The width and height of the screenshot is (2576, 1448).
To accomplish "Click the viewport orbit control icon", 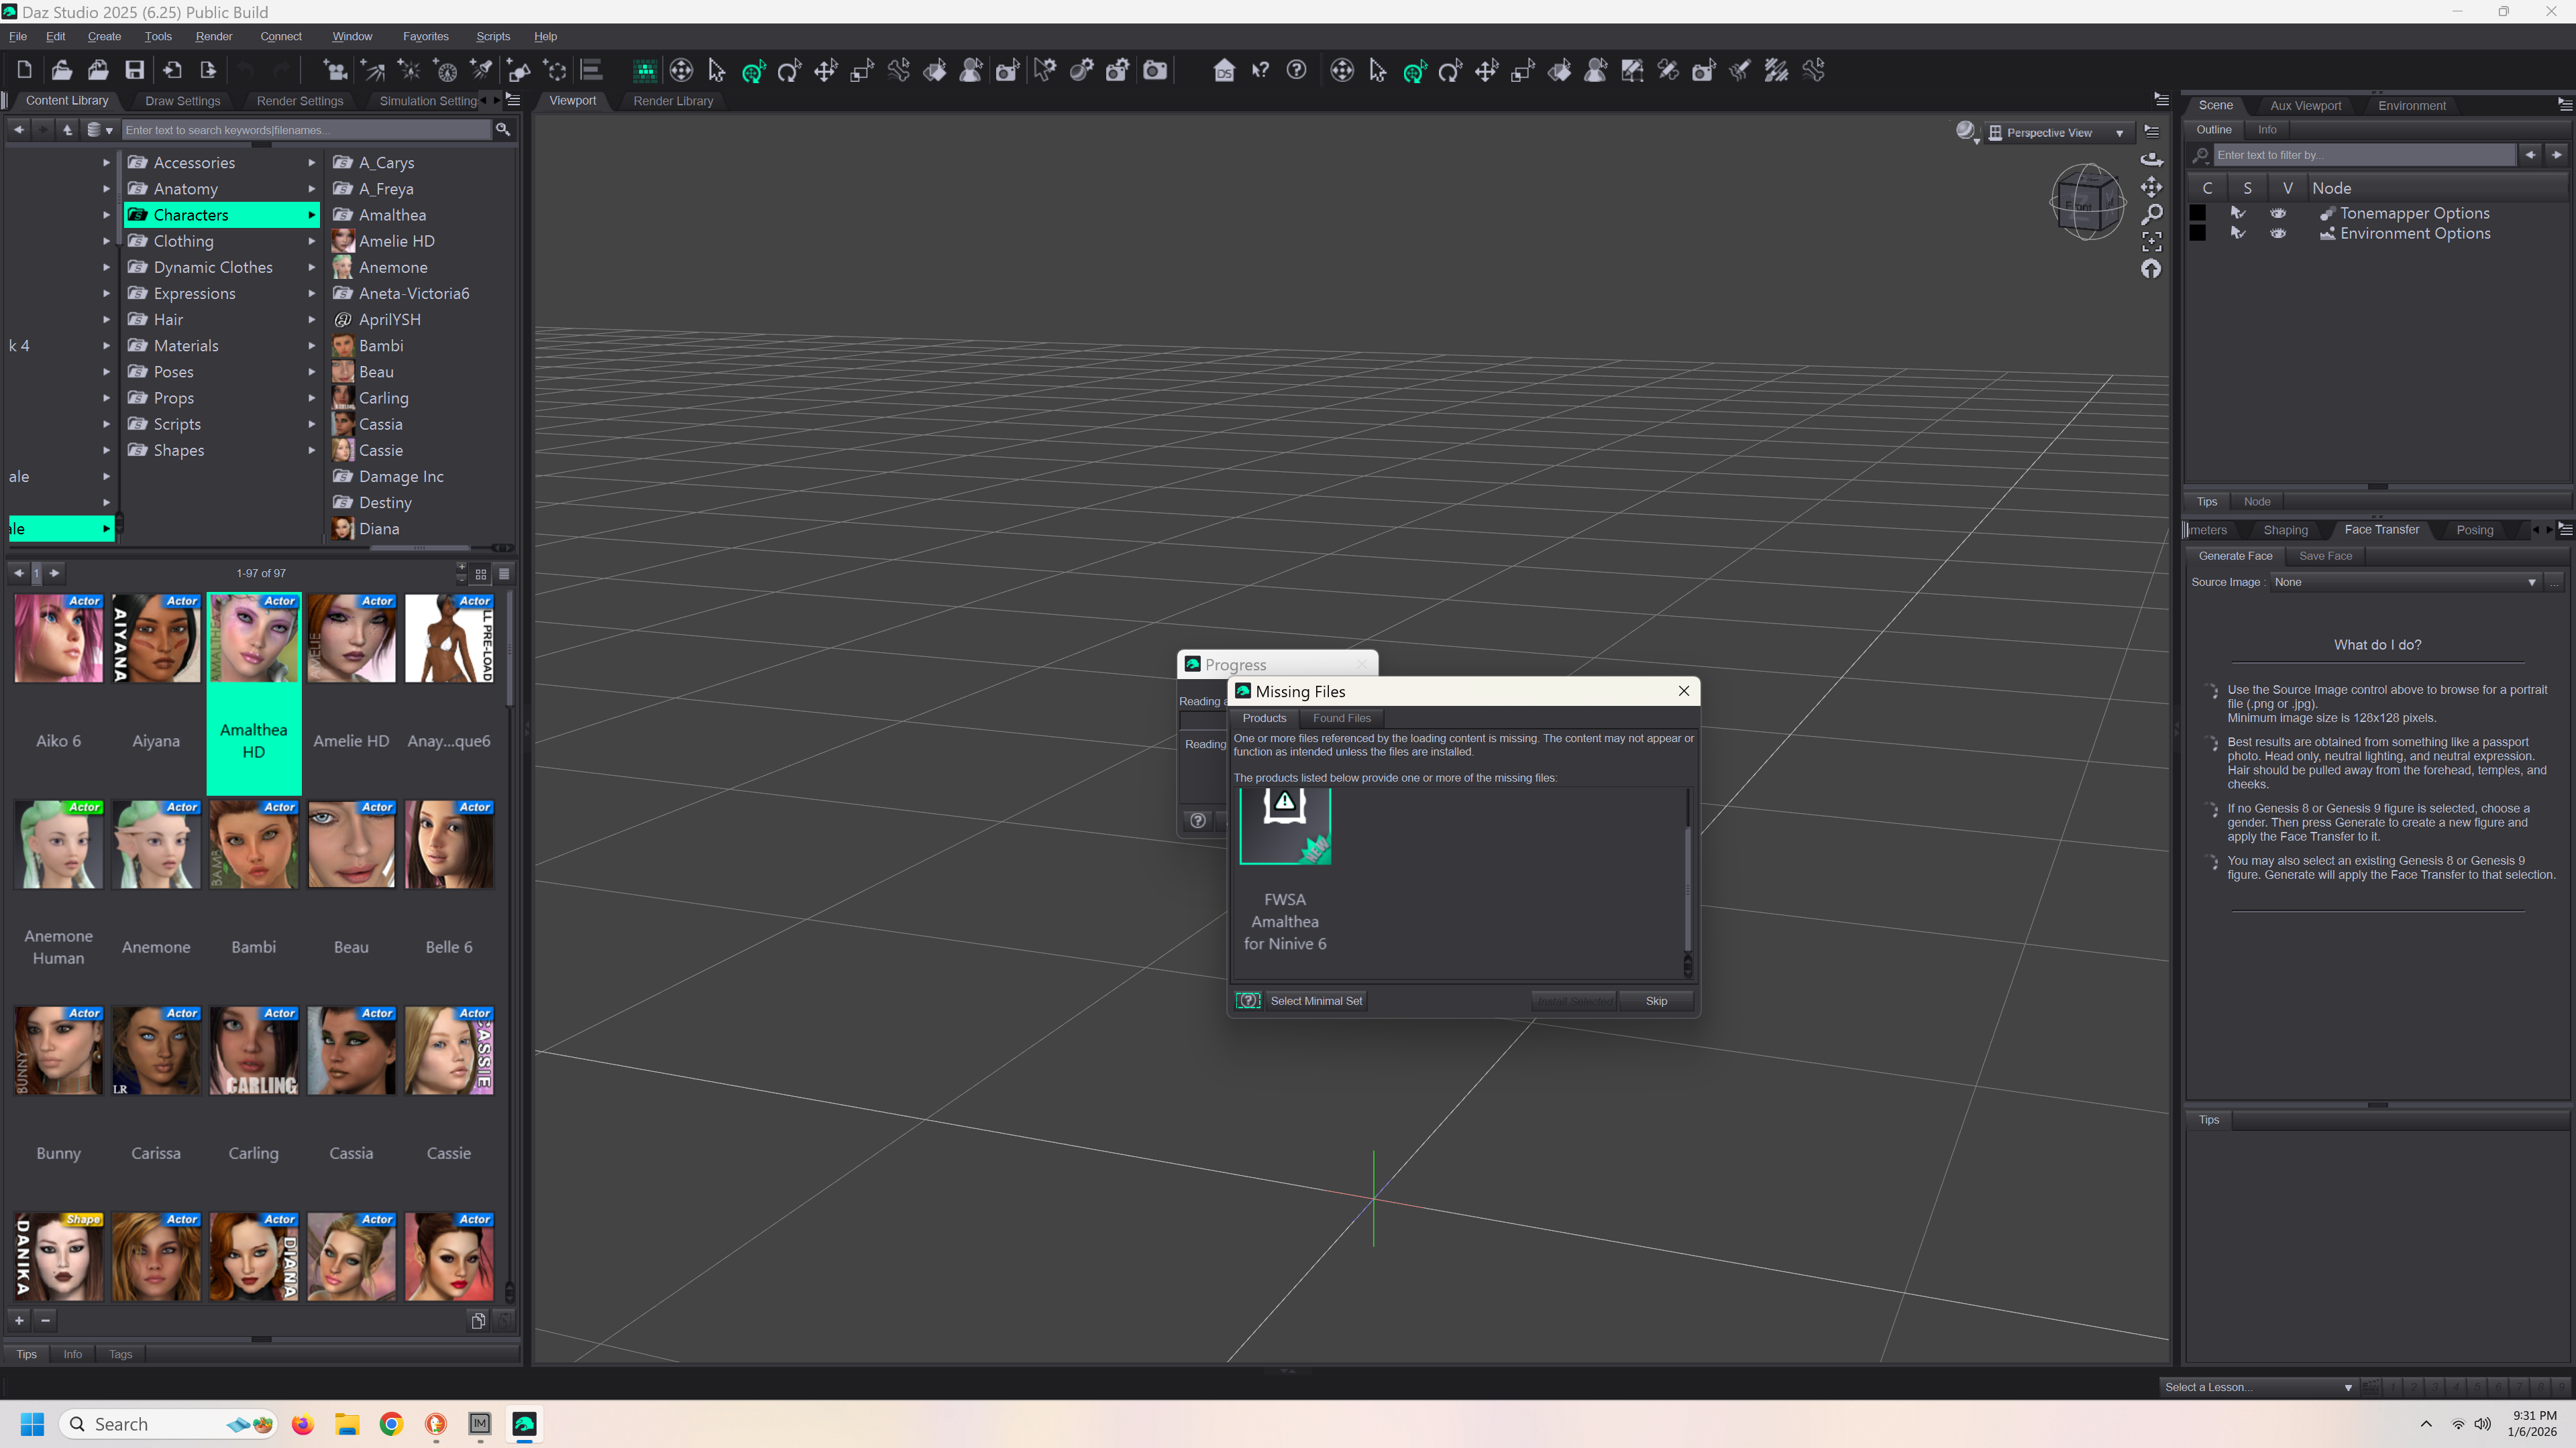I will [x=2151, y=160].
